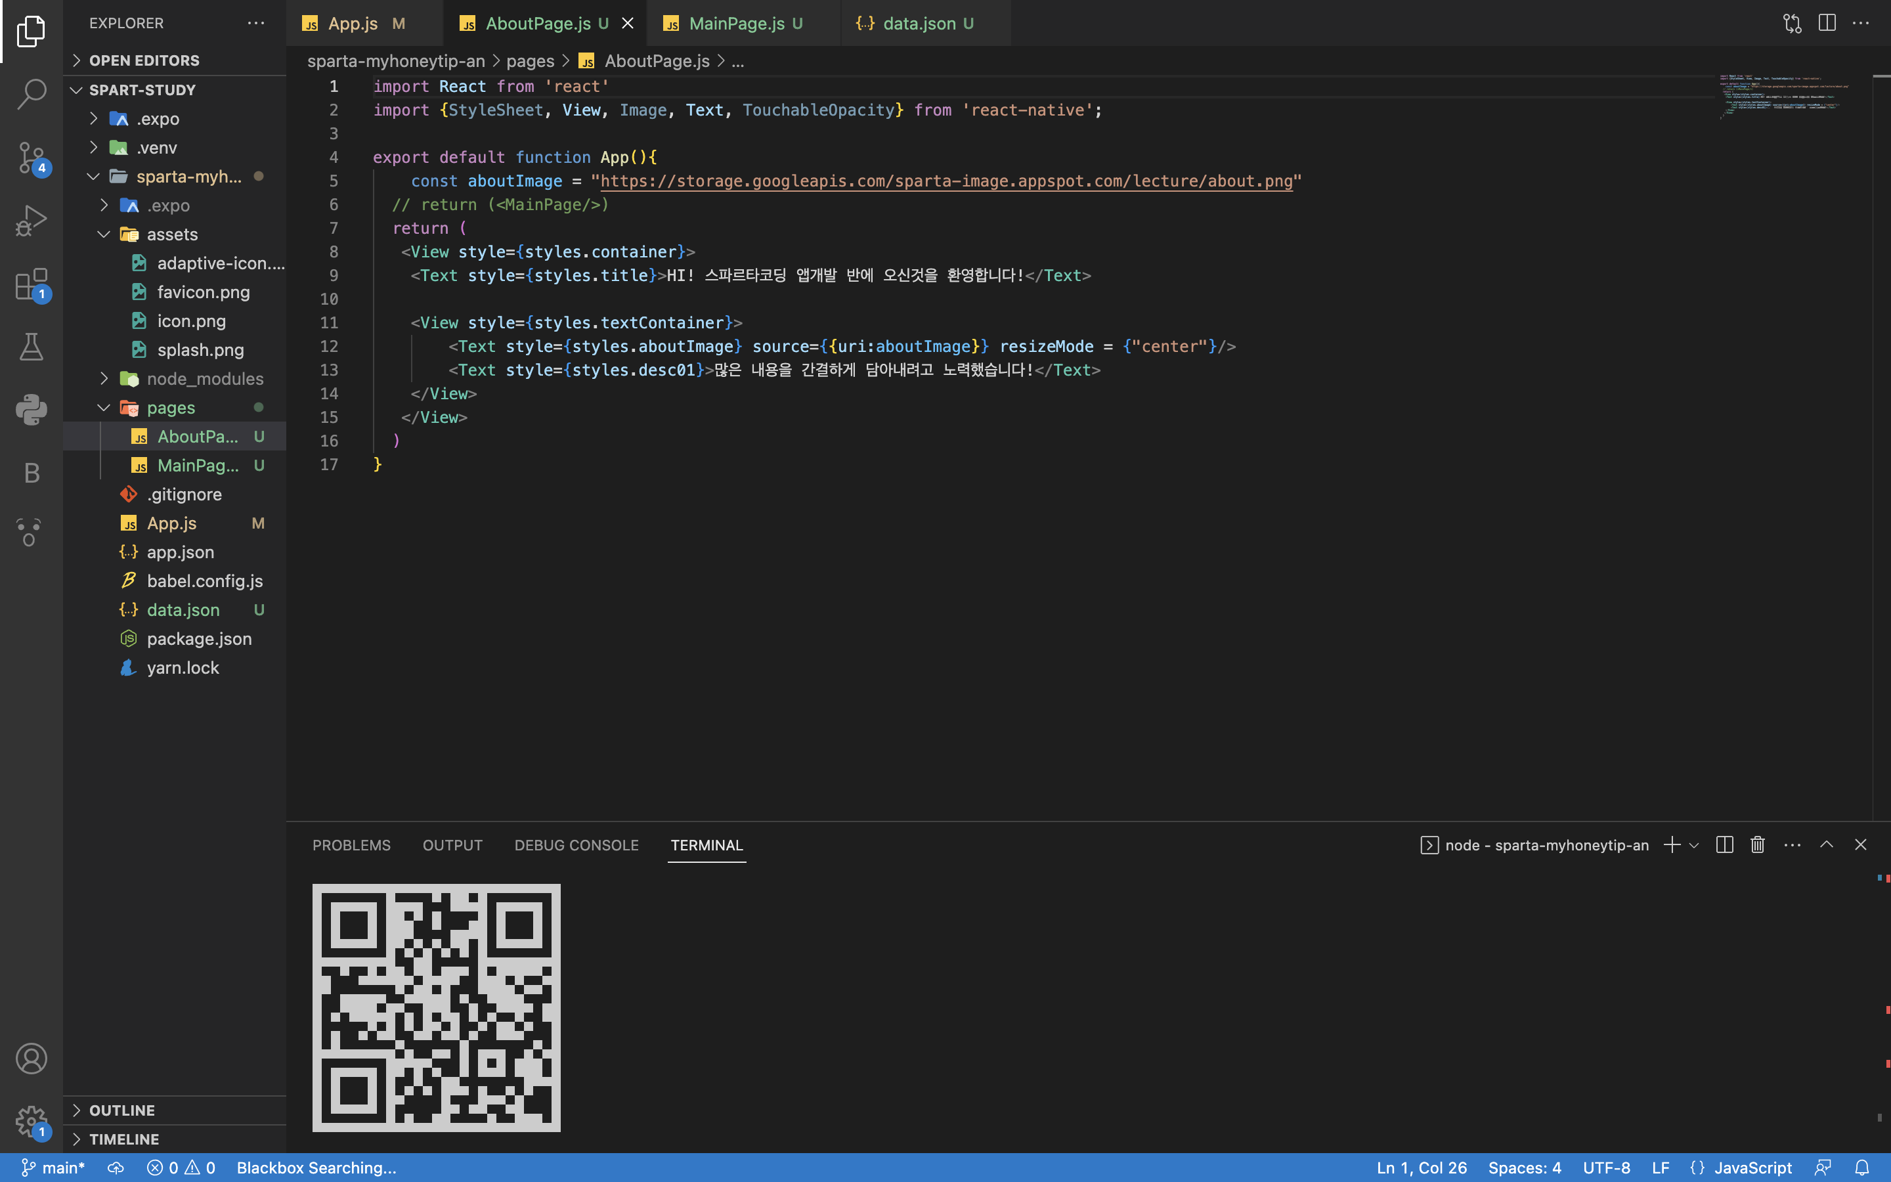The height and width of the screenshot is (1182, 1891).
Task: Open App.js in the explorer tree
Action: [x=175, y=524]
